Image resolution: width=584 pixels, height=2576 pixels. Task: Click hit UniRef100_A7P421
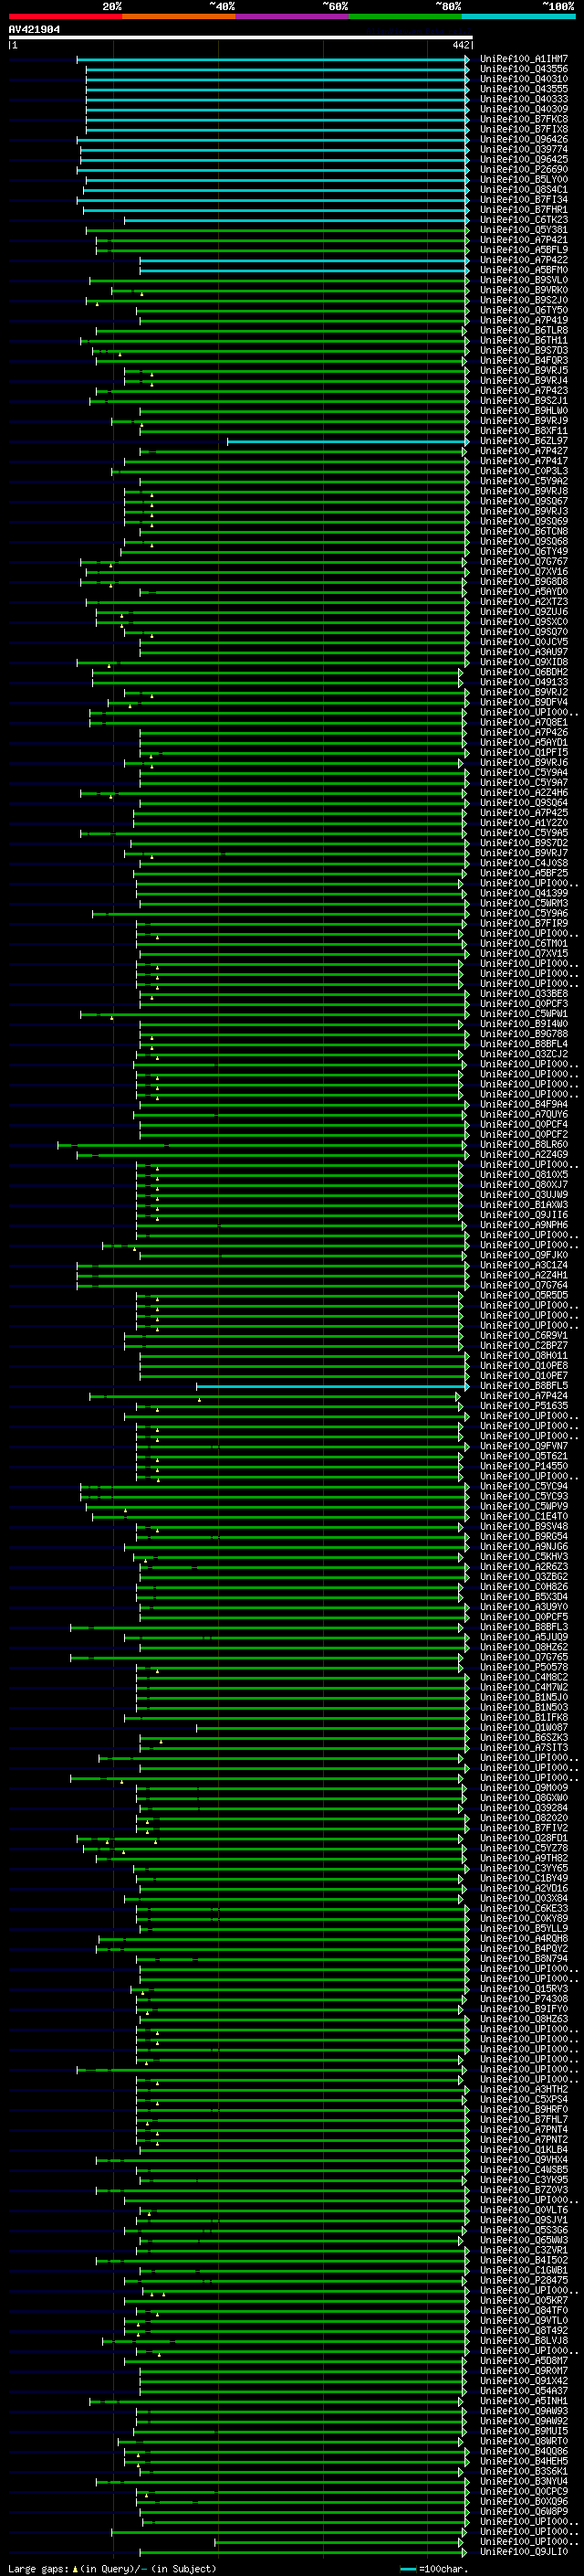[524, 240]
